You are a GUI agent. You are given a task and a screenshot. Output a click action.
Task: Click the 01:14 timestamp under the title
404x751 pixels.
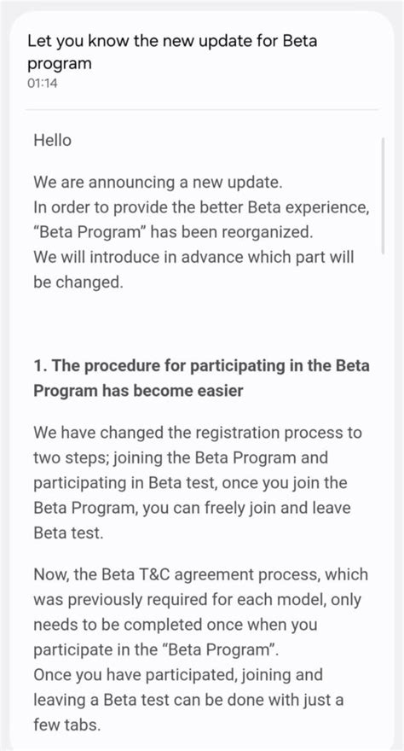coord(42,84)
